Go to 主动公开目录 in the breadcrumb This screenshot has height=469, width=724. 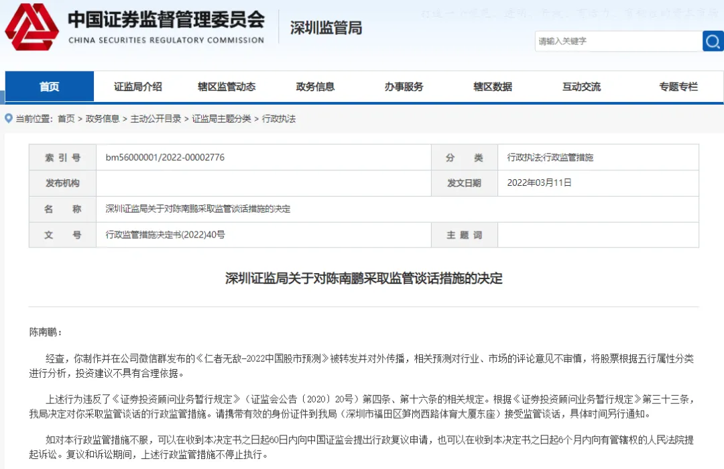point(156,119)
